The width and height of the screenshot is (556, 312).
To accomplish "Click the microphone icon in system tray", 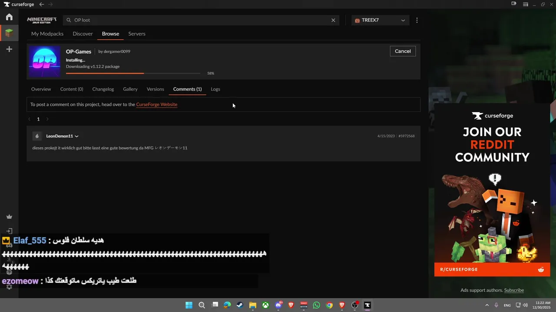I will click(496, 305).
